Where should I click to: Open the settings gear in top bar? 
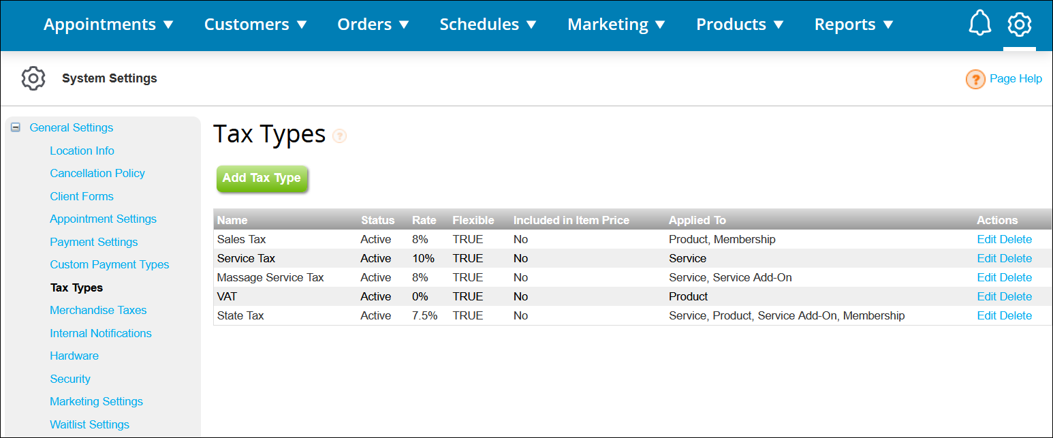click(1019, 25)
